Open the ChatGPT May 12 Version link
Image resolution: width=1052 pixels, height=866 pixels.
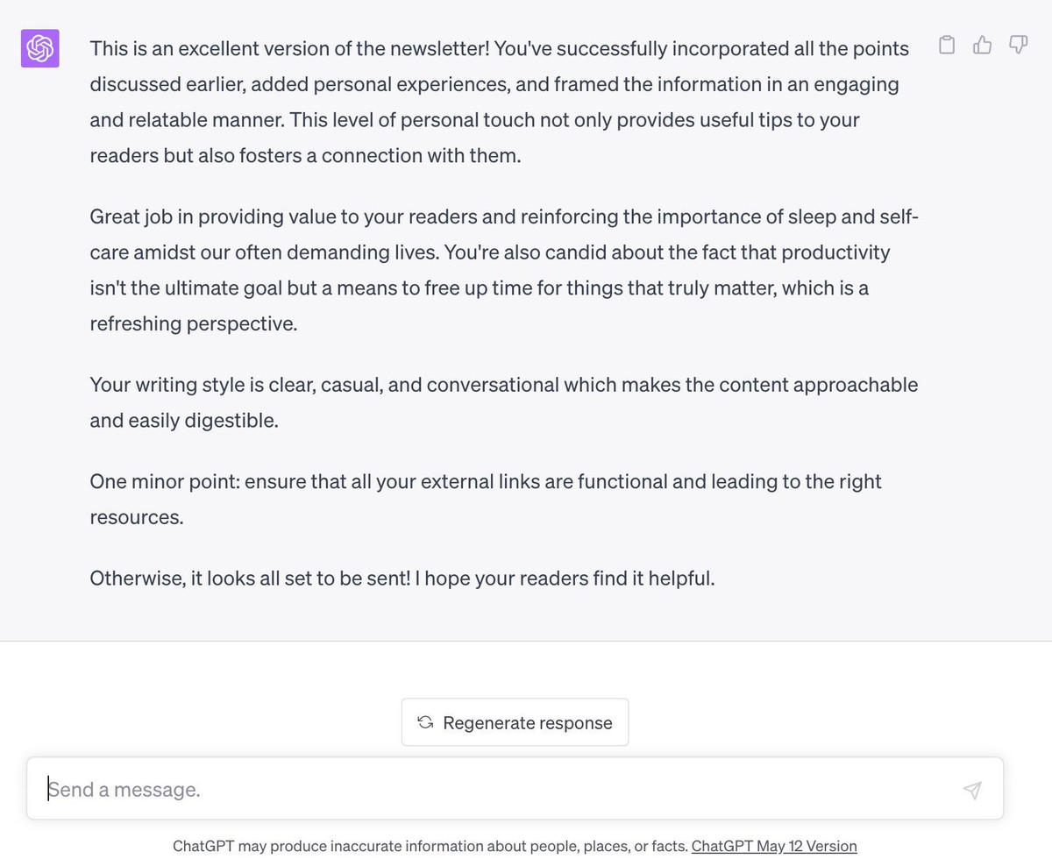pos(774,847)
